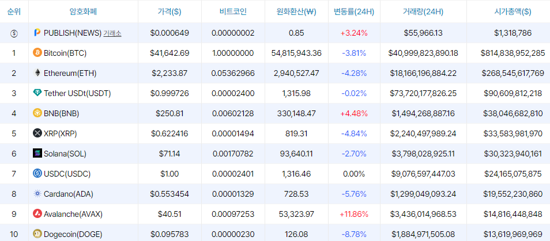Select Avalanche's +11.86% change value
This screenshot has width=550, height=241.
pyautogui.click(x=354, y=214)
